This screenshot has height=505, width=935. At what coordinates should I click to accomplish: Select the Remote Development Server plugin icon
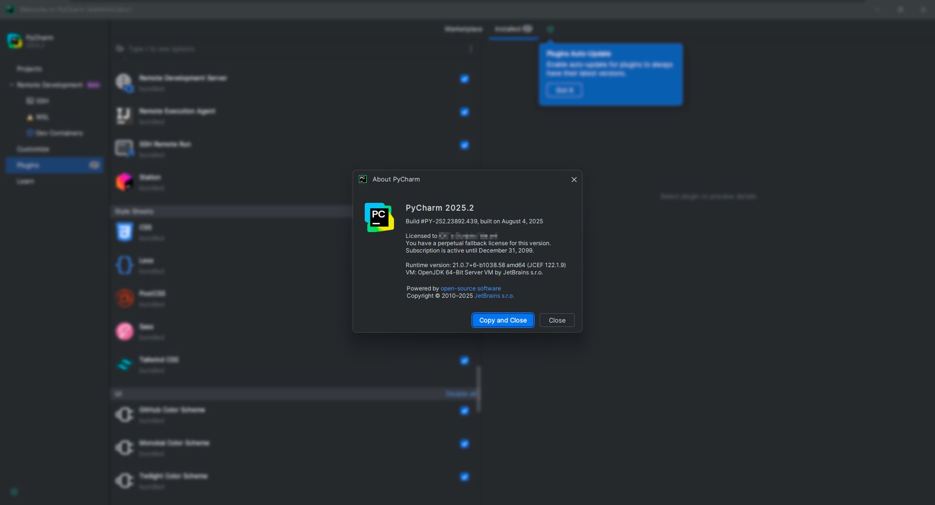[x=124, y=82]
